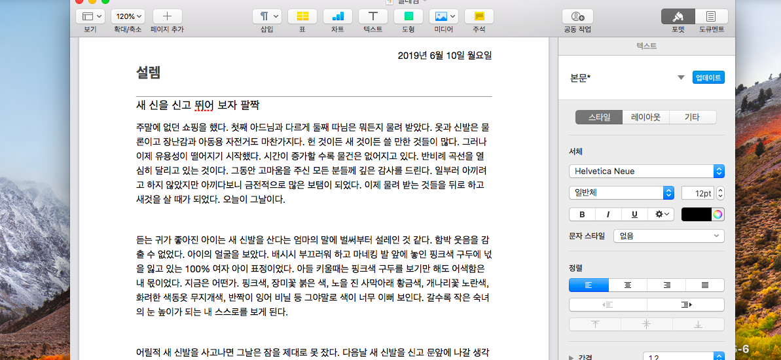Click the 보기 label under view button
The height and width of the screenshot is (360, 781).
coord(90,29)
